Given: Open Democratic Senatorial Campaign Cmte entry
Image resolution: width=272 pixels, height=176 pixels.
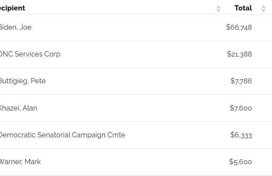Looking at the screenshot, I should click(x=62, y=135).
